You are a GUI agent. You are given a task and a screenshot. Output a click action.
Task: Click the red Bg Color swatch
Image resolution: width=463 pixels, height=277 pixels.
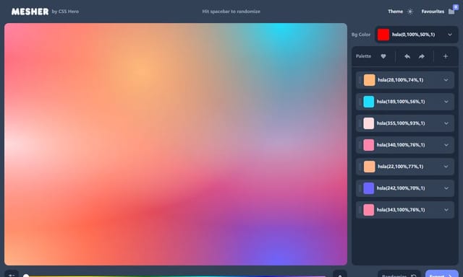383,35
